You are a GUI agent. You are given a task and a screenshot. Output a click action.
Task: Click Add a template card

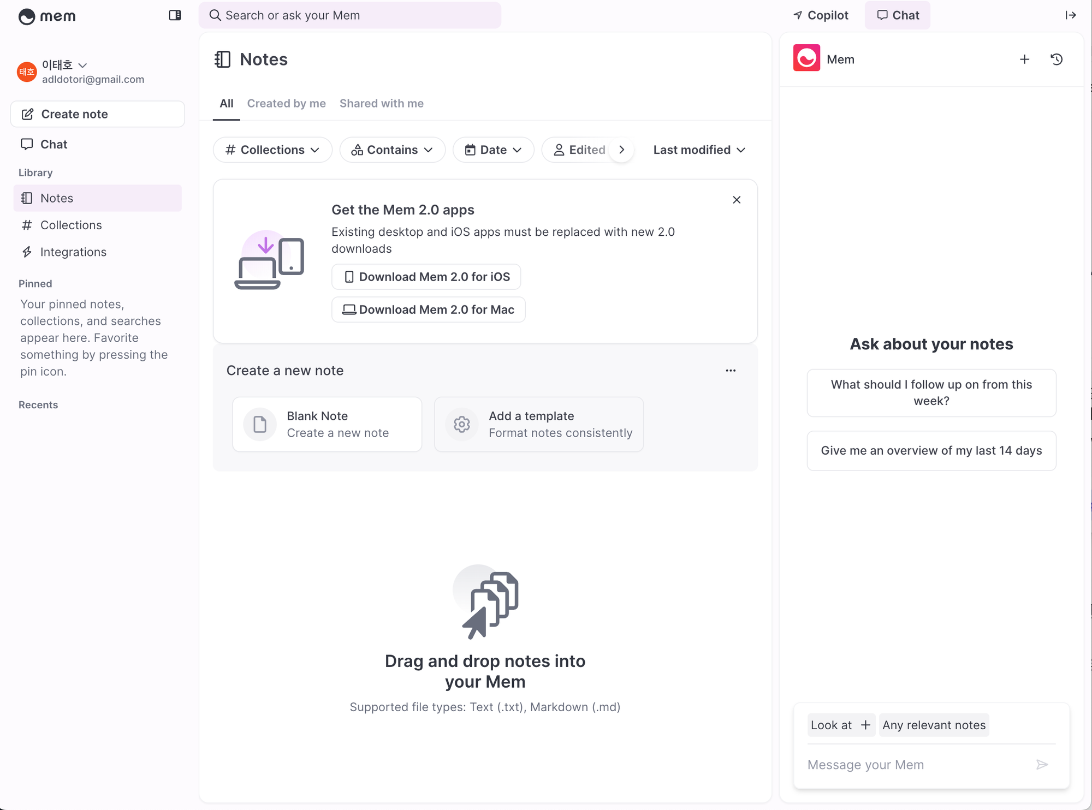[x=539, y=424]
